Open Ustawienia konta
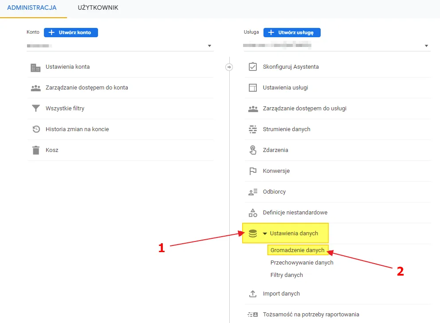This screenshot has height=323, width=440. coord(67,67)
